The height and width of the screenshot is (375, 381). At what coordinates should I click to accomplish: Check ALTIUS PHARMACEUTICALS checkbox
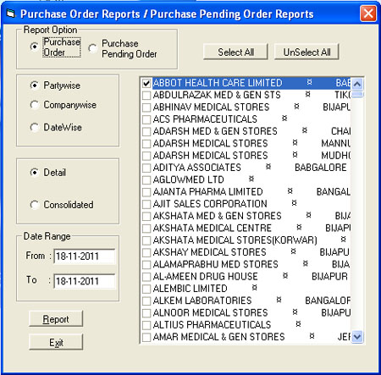click(146, 325)
